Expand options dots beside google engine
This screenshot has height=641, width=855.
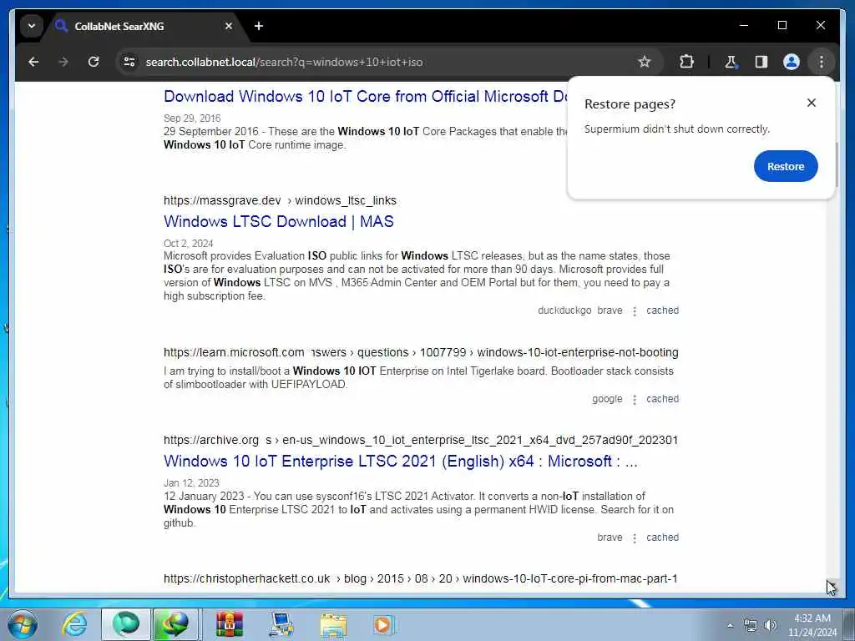coord(635,400)
